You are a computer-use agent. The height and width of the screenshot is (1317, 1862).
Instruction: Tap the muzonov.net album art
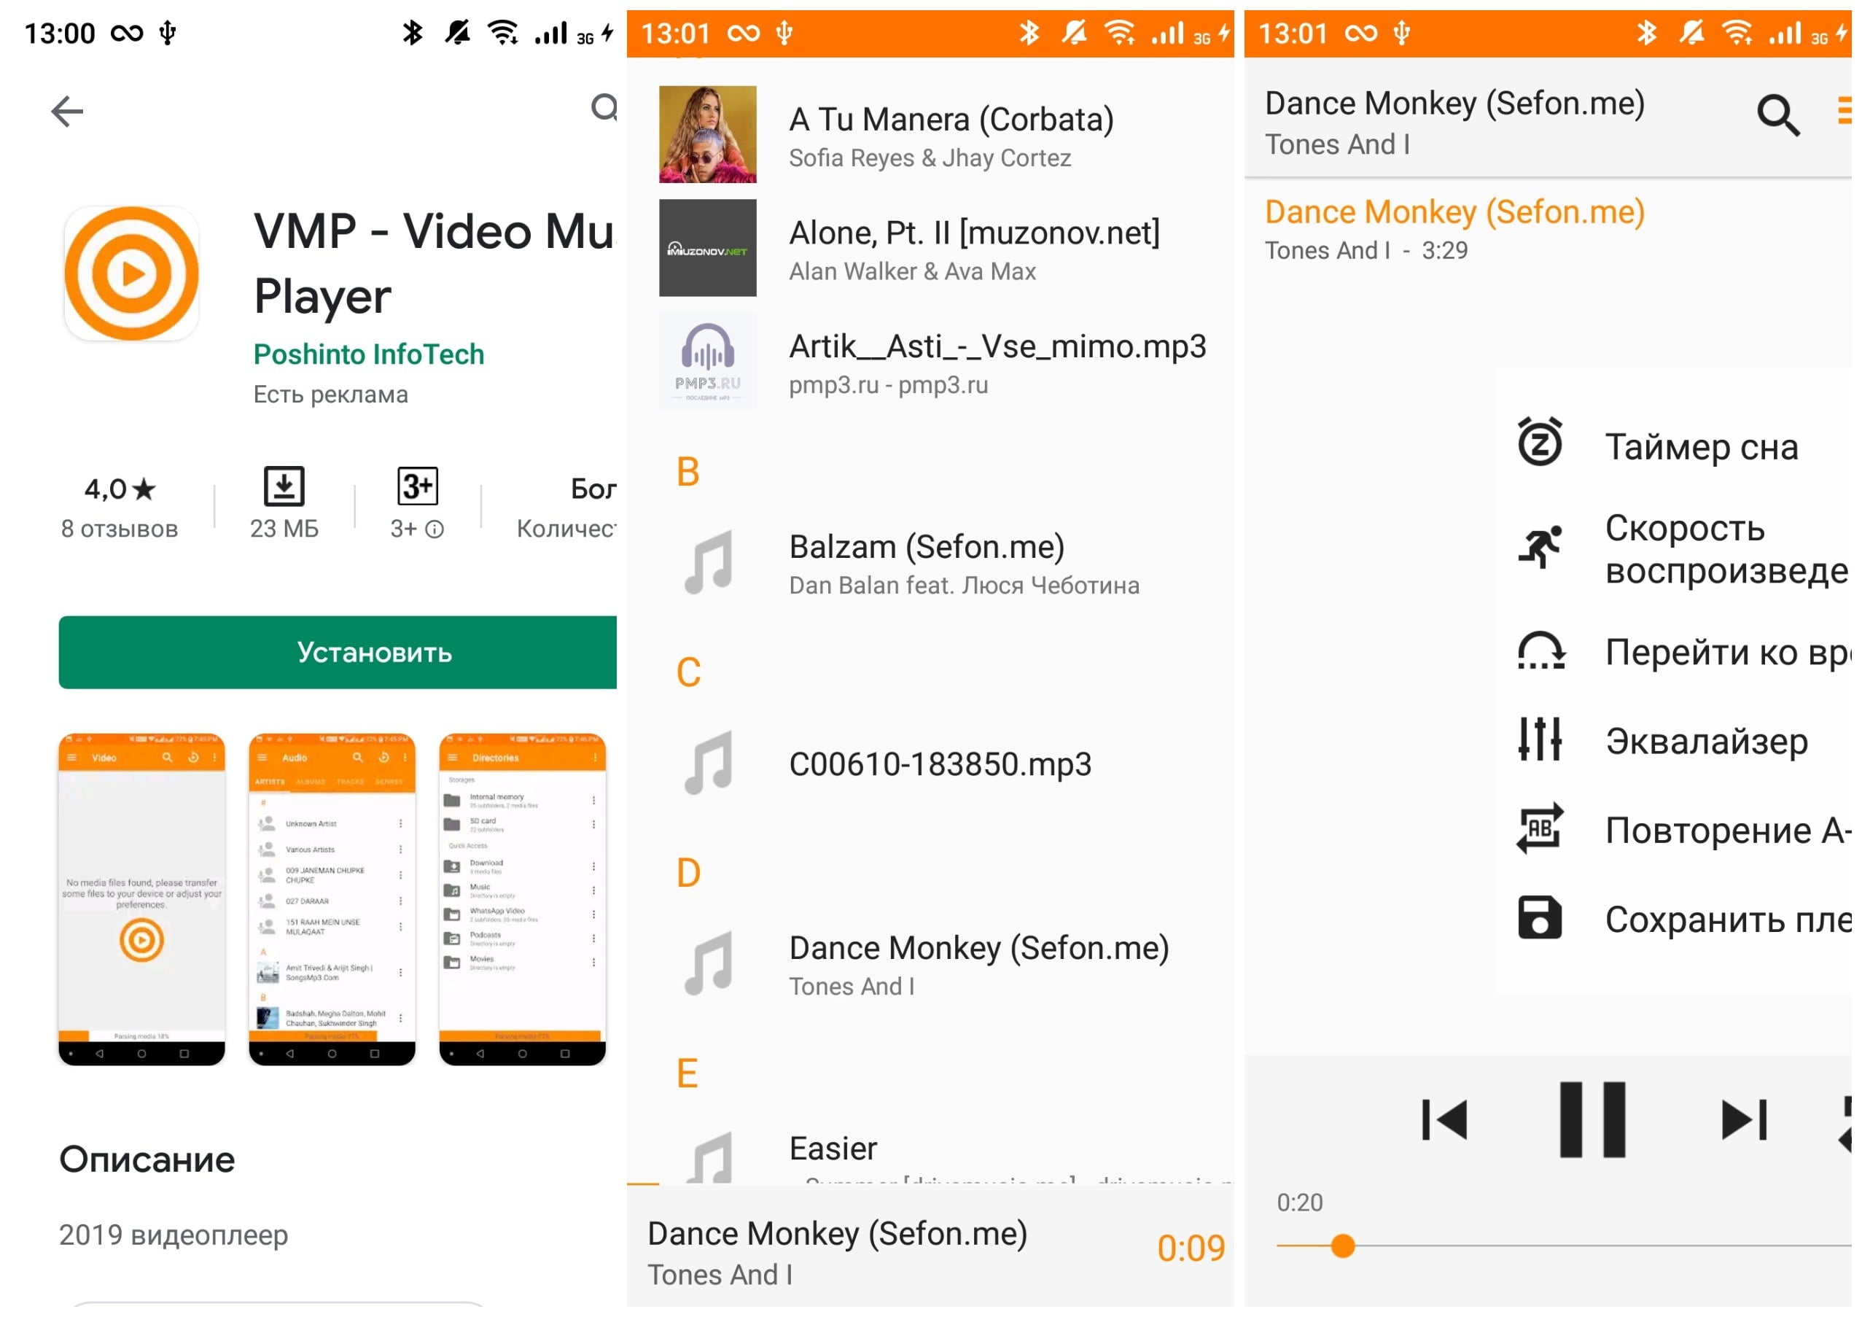coord(708,248)
